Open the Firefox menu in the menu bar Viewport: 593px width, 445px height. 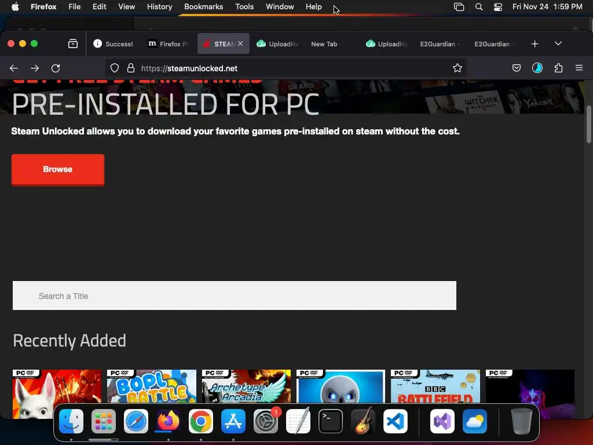click(x=43, y=6)
